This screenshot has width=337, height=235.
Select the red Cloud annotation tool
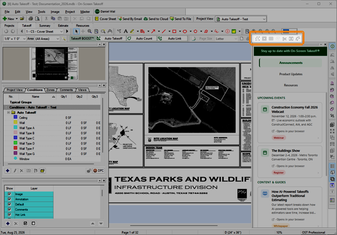(206, 31)
